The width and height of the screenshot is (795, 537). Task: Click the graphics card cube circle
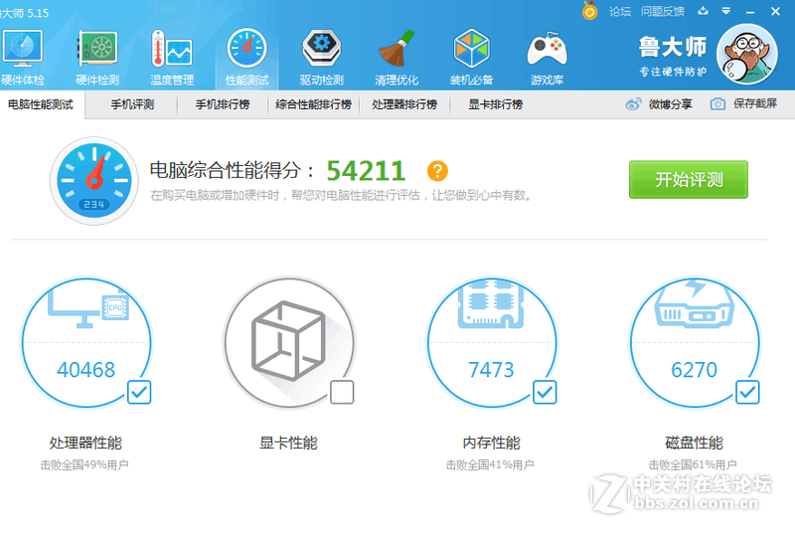click(289, 343)
